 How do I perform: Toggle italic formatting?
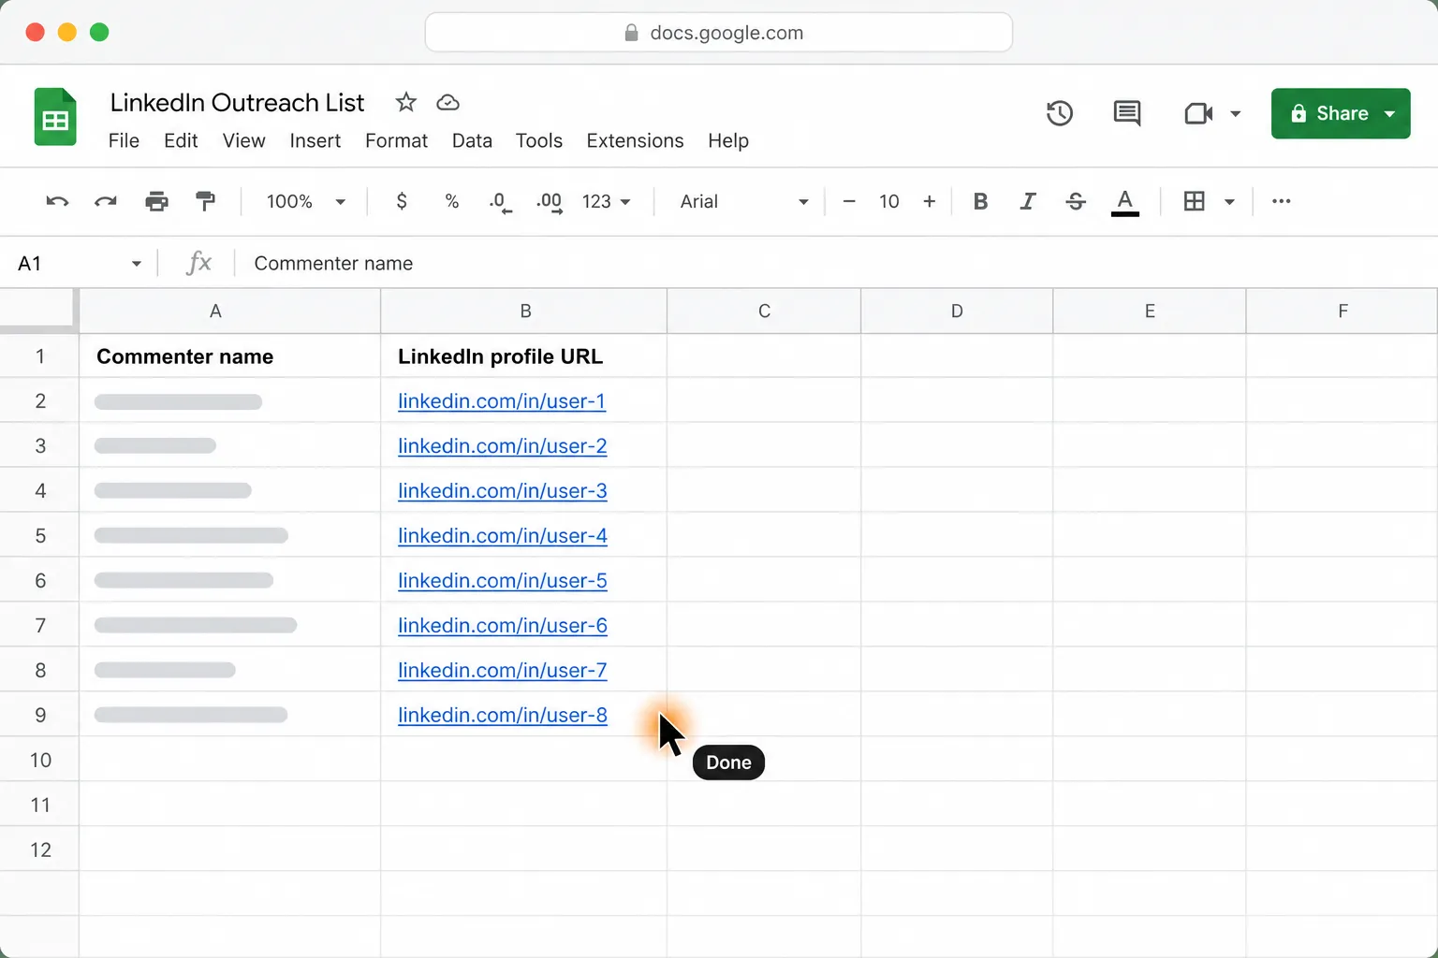coord(1028,201)
